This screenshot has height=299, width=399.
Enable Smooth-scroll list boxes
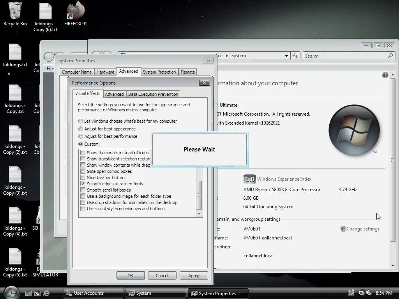[x=83, y=190]
